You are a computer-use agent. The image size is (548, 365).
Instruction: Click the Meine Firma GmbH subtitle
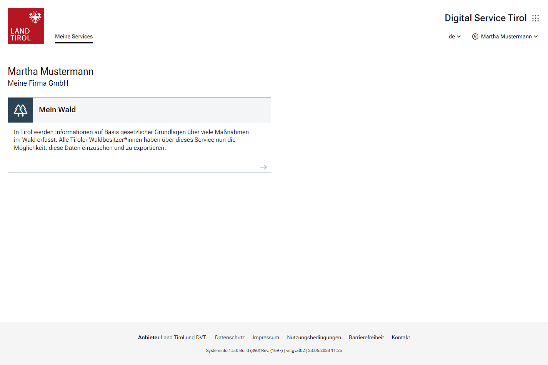coord(38,83)
